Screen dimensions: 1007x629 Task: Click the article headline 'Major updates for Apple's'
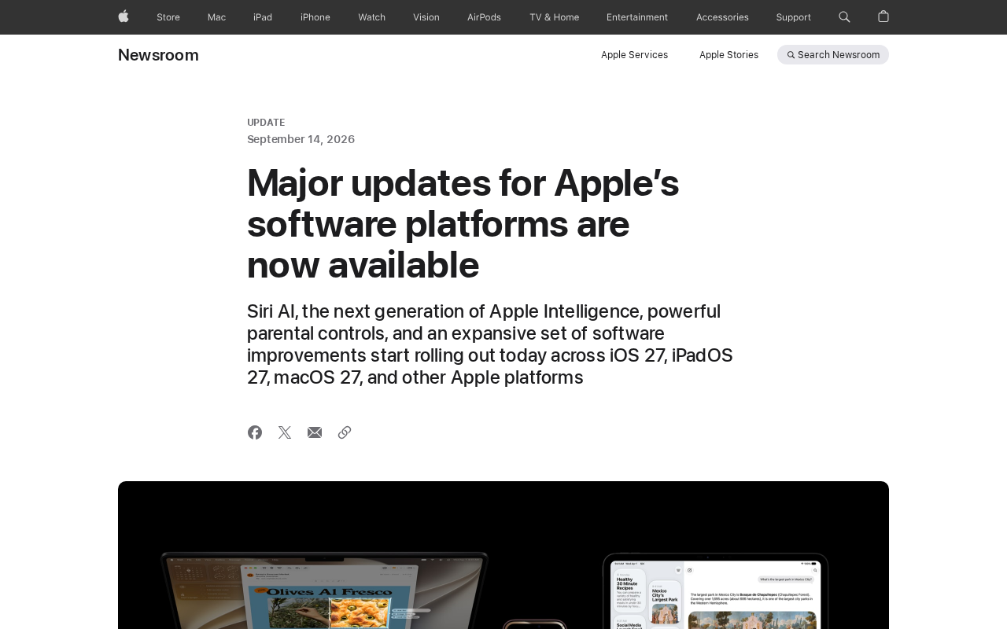click(463, 224)
